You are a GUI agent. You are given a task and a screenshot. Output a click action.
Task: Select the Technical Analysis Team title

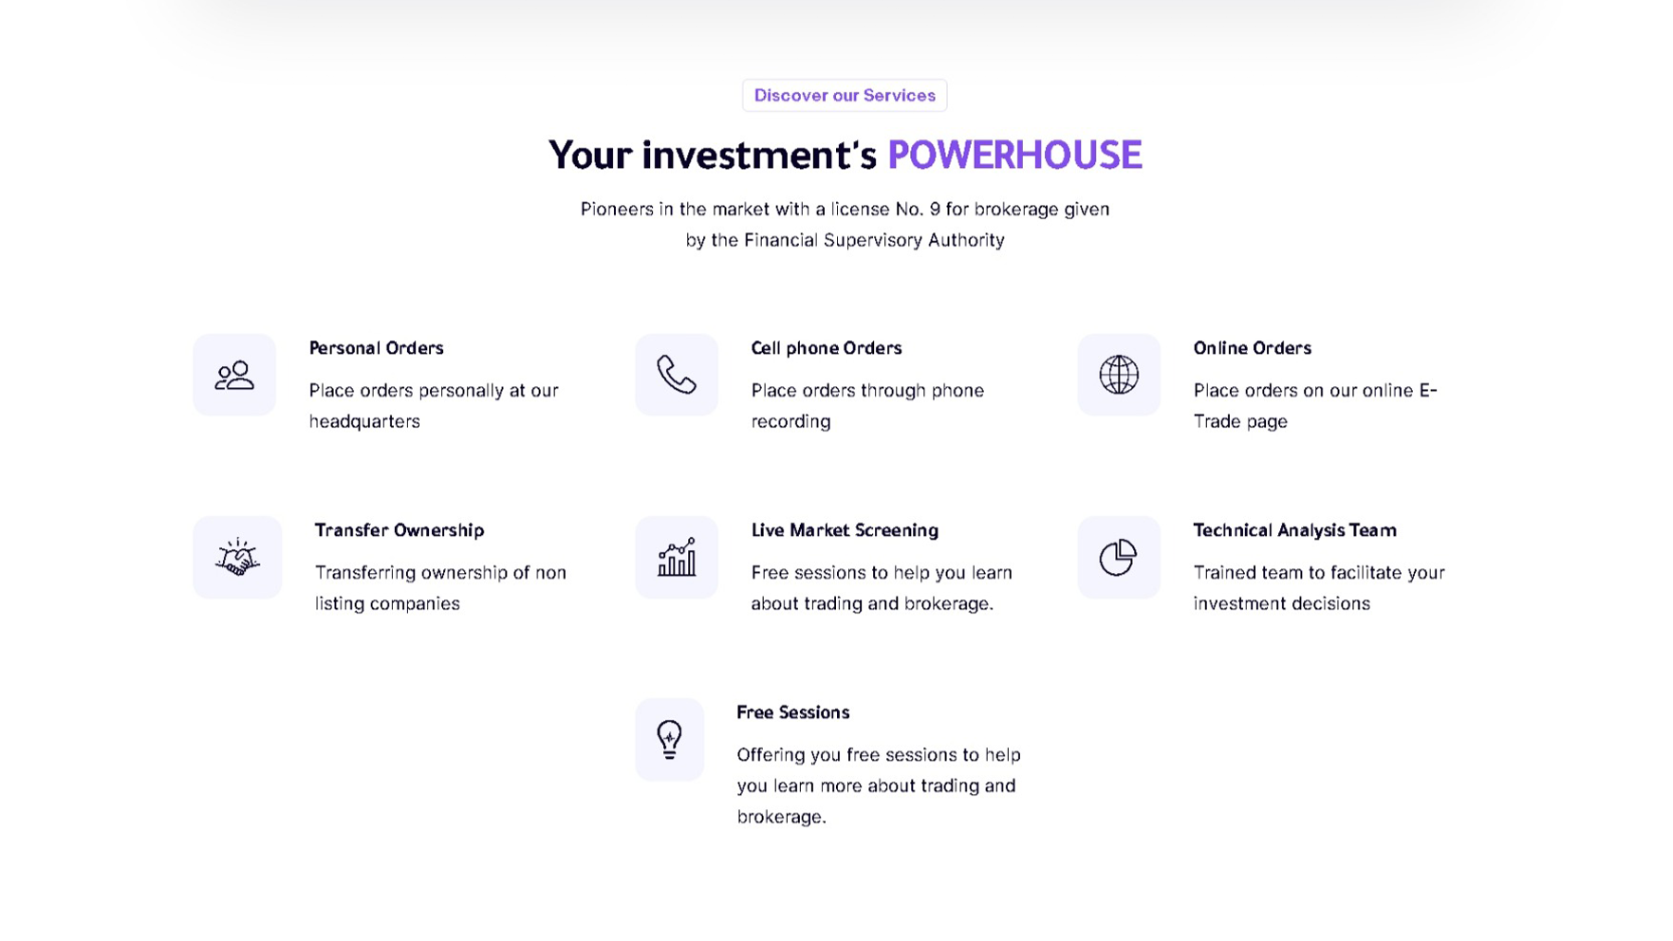(x=1295, y=530)
